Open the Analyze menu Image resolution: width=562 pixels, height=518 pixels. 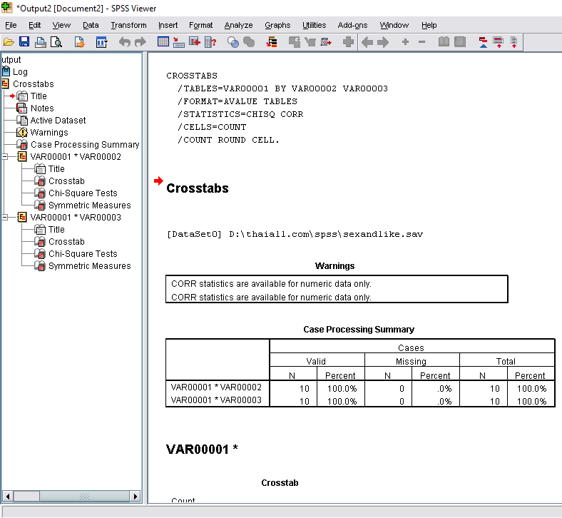pyautogui.click(x=238, y=25)
